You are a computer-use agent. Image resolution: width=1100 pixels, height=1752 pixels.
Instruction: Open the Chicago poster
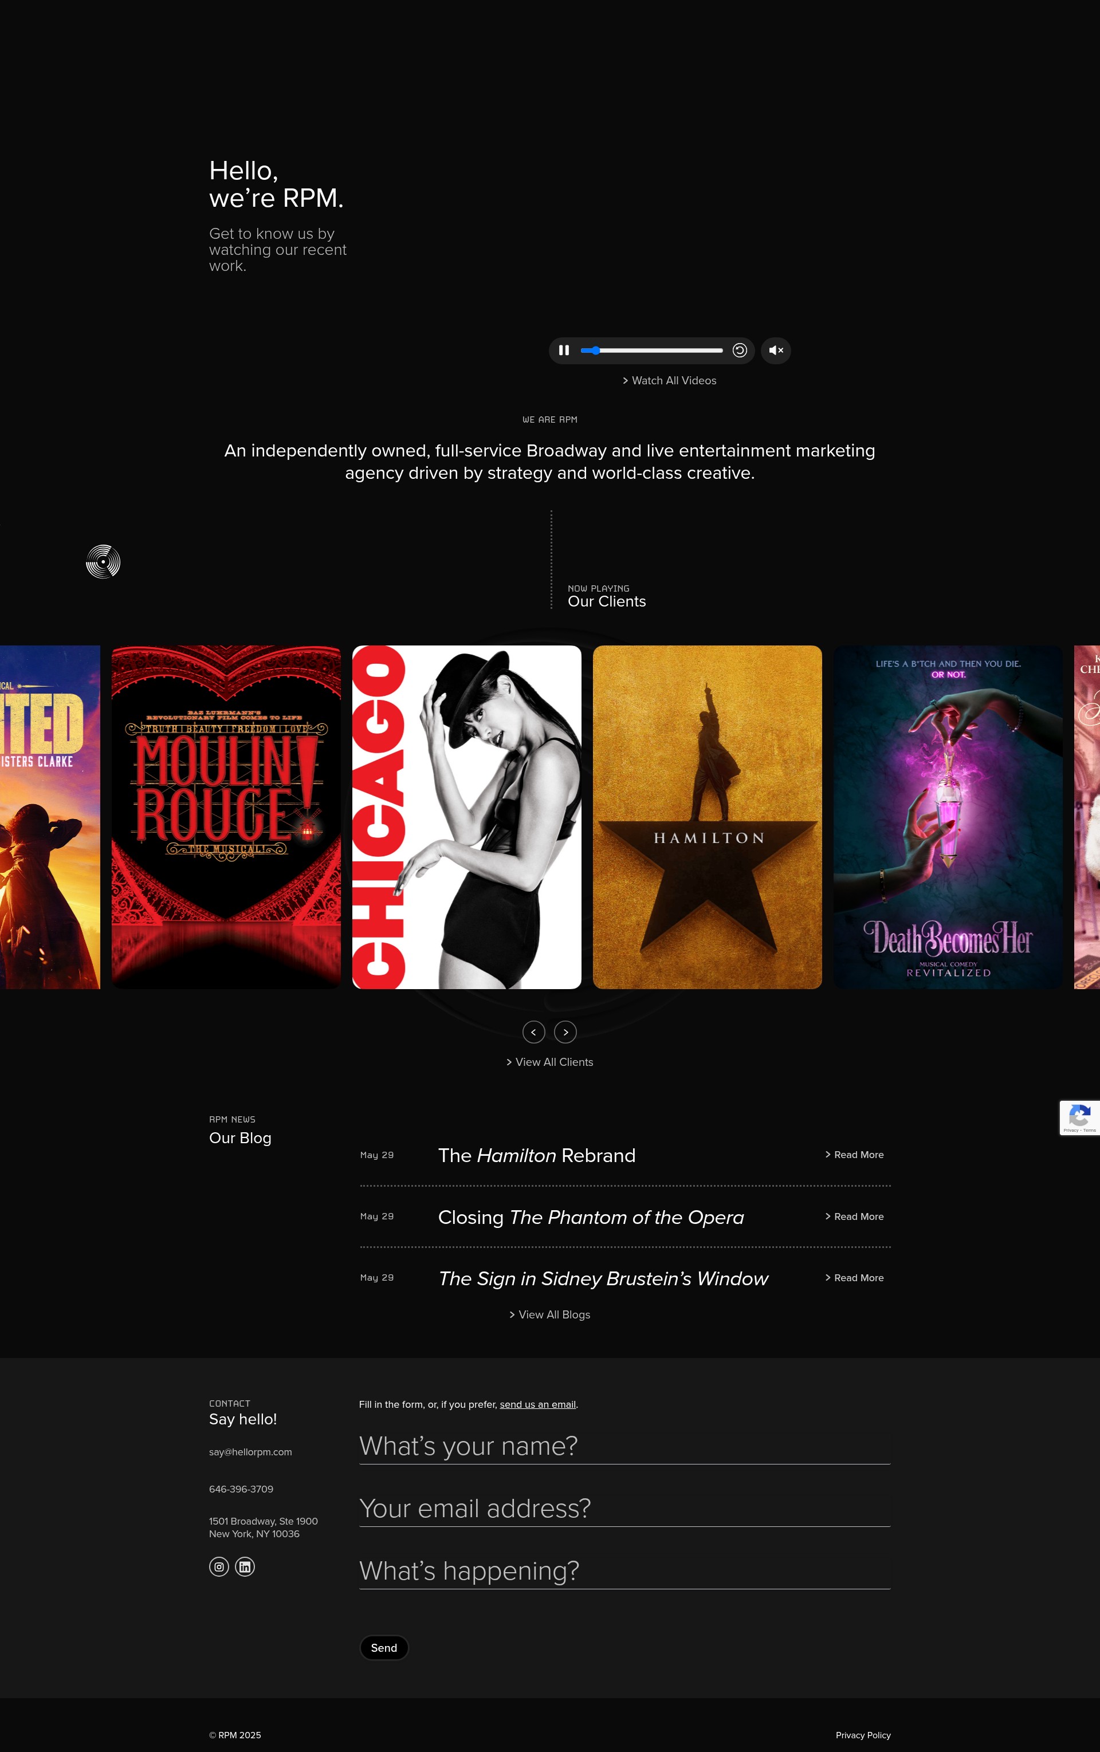tap(466, 817)
